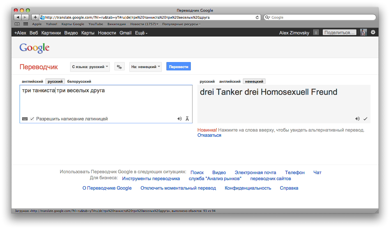Select английский as source language
This screenshot has height=229, width=390.
click(x=32, y=81)
